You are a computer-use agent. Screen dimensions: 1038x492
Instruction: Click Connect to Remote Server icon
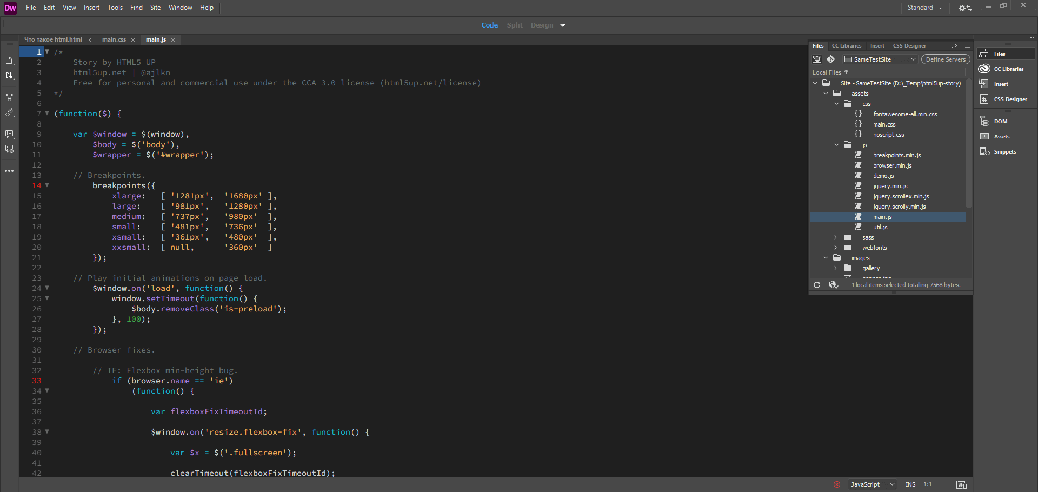[817, 59]
